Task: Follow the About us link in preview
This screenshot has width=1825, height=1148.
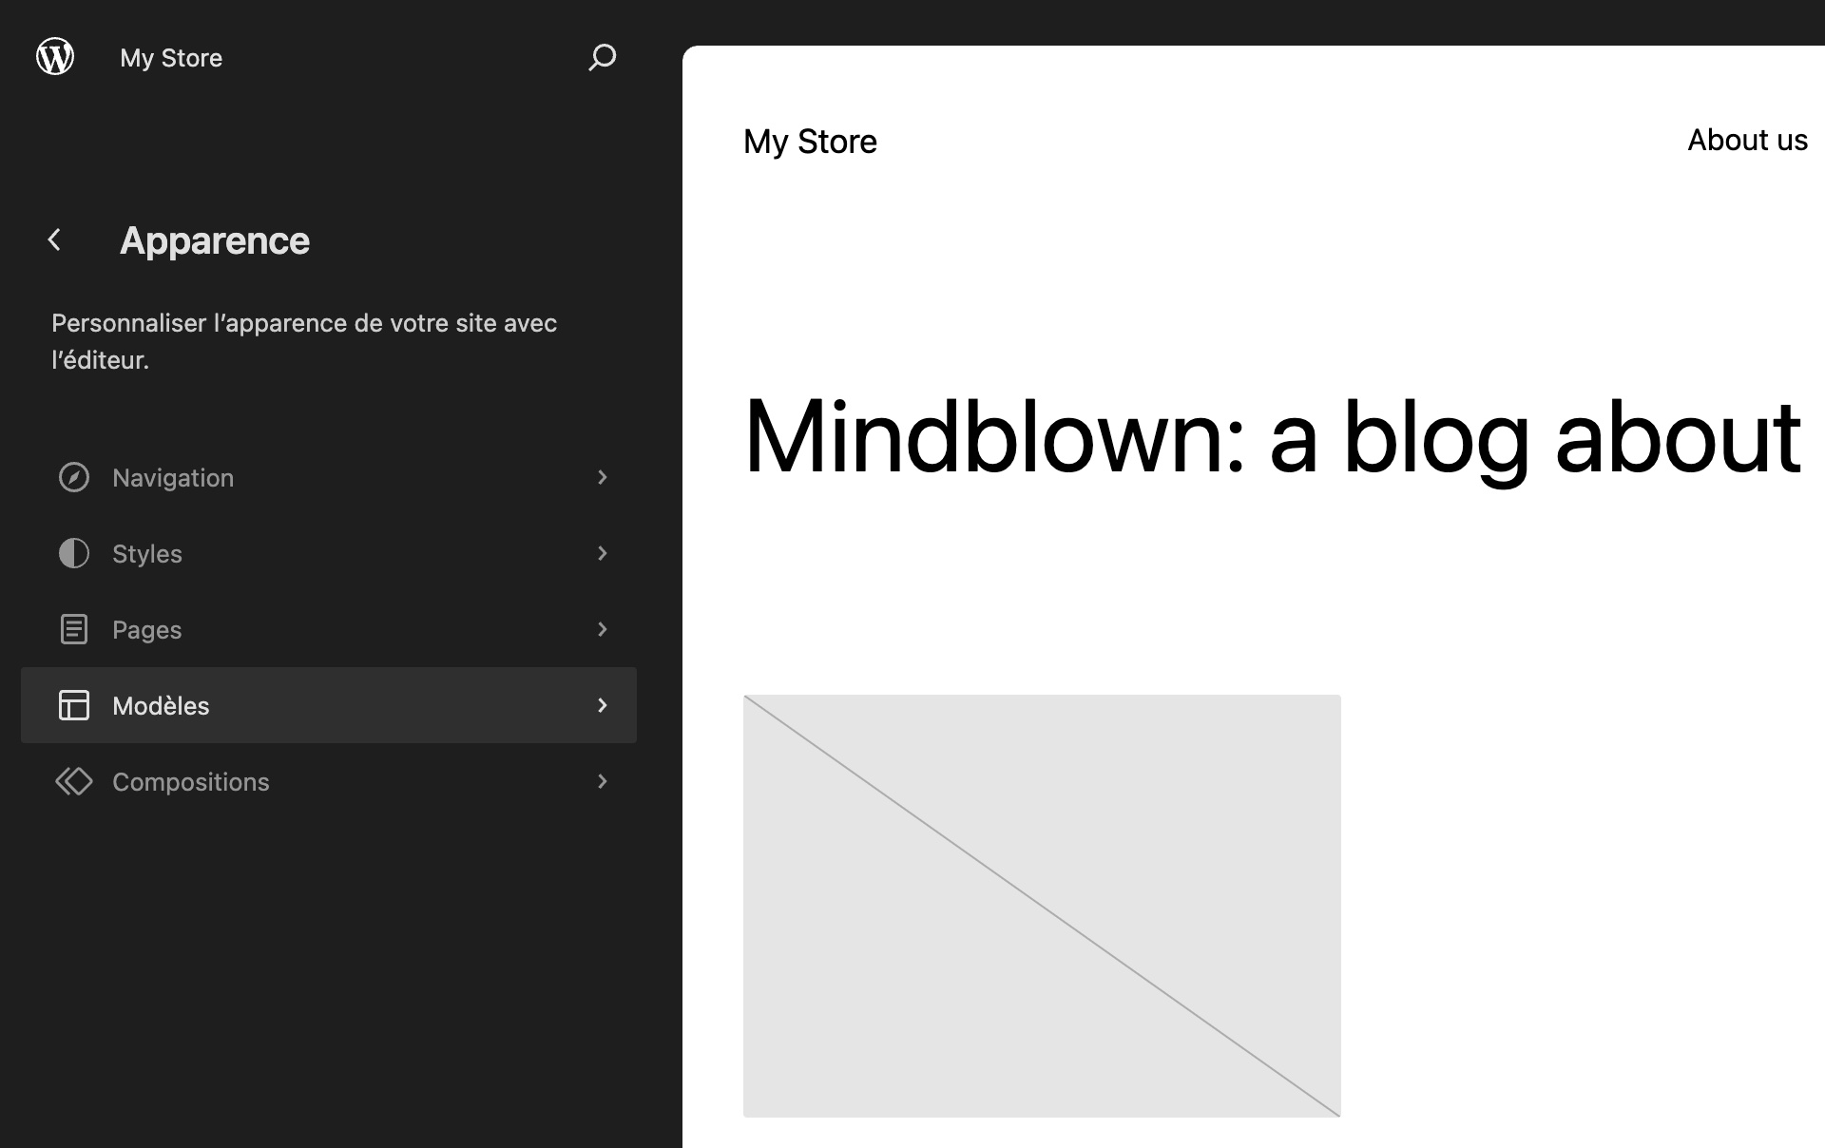Action: [1747, 140]
